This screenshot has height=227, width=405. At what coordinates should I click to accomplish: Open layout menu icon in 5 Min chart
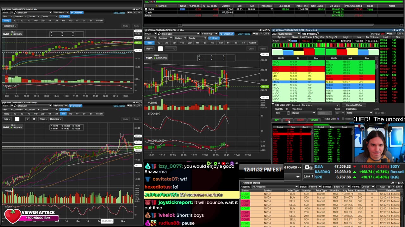pyautogui.click(x=129, y=13)
